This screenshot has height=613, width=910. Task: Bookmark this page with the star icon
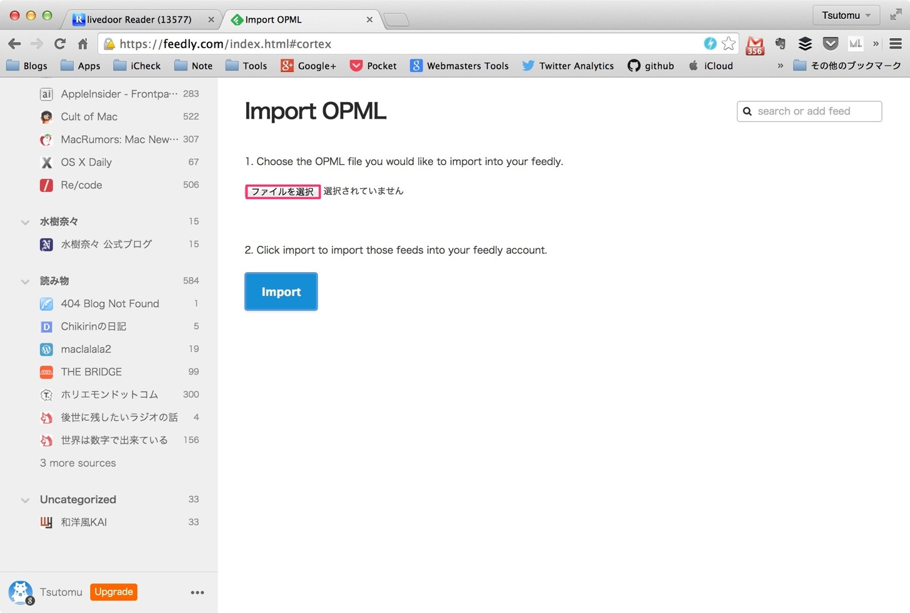point(728,43)
